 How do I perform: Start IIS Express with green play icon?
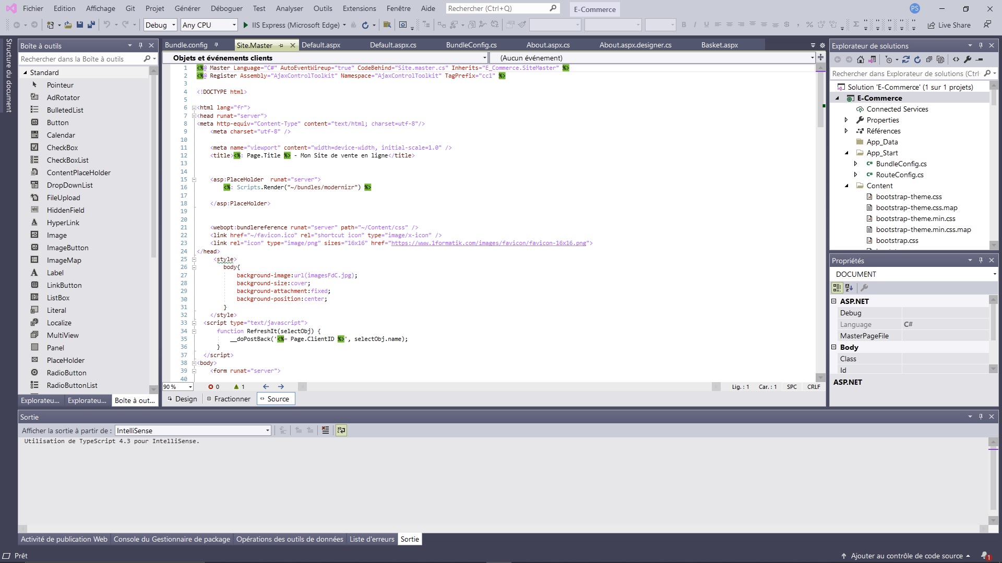pos(246,25)
